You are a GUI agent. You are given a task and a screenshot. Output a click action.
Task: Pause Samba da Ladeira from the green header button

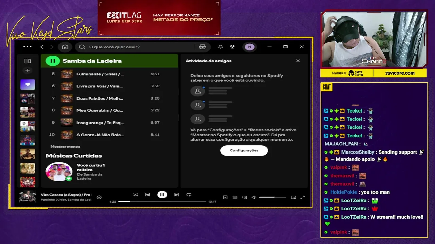53,61
